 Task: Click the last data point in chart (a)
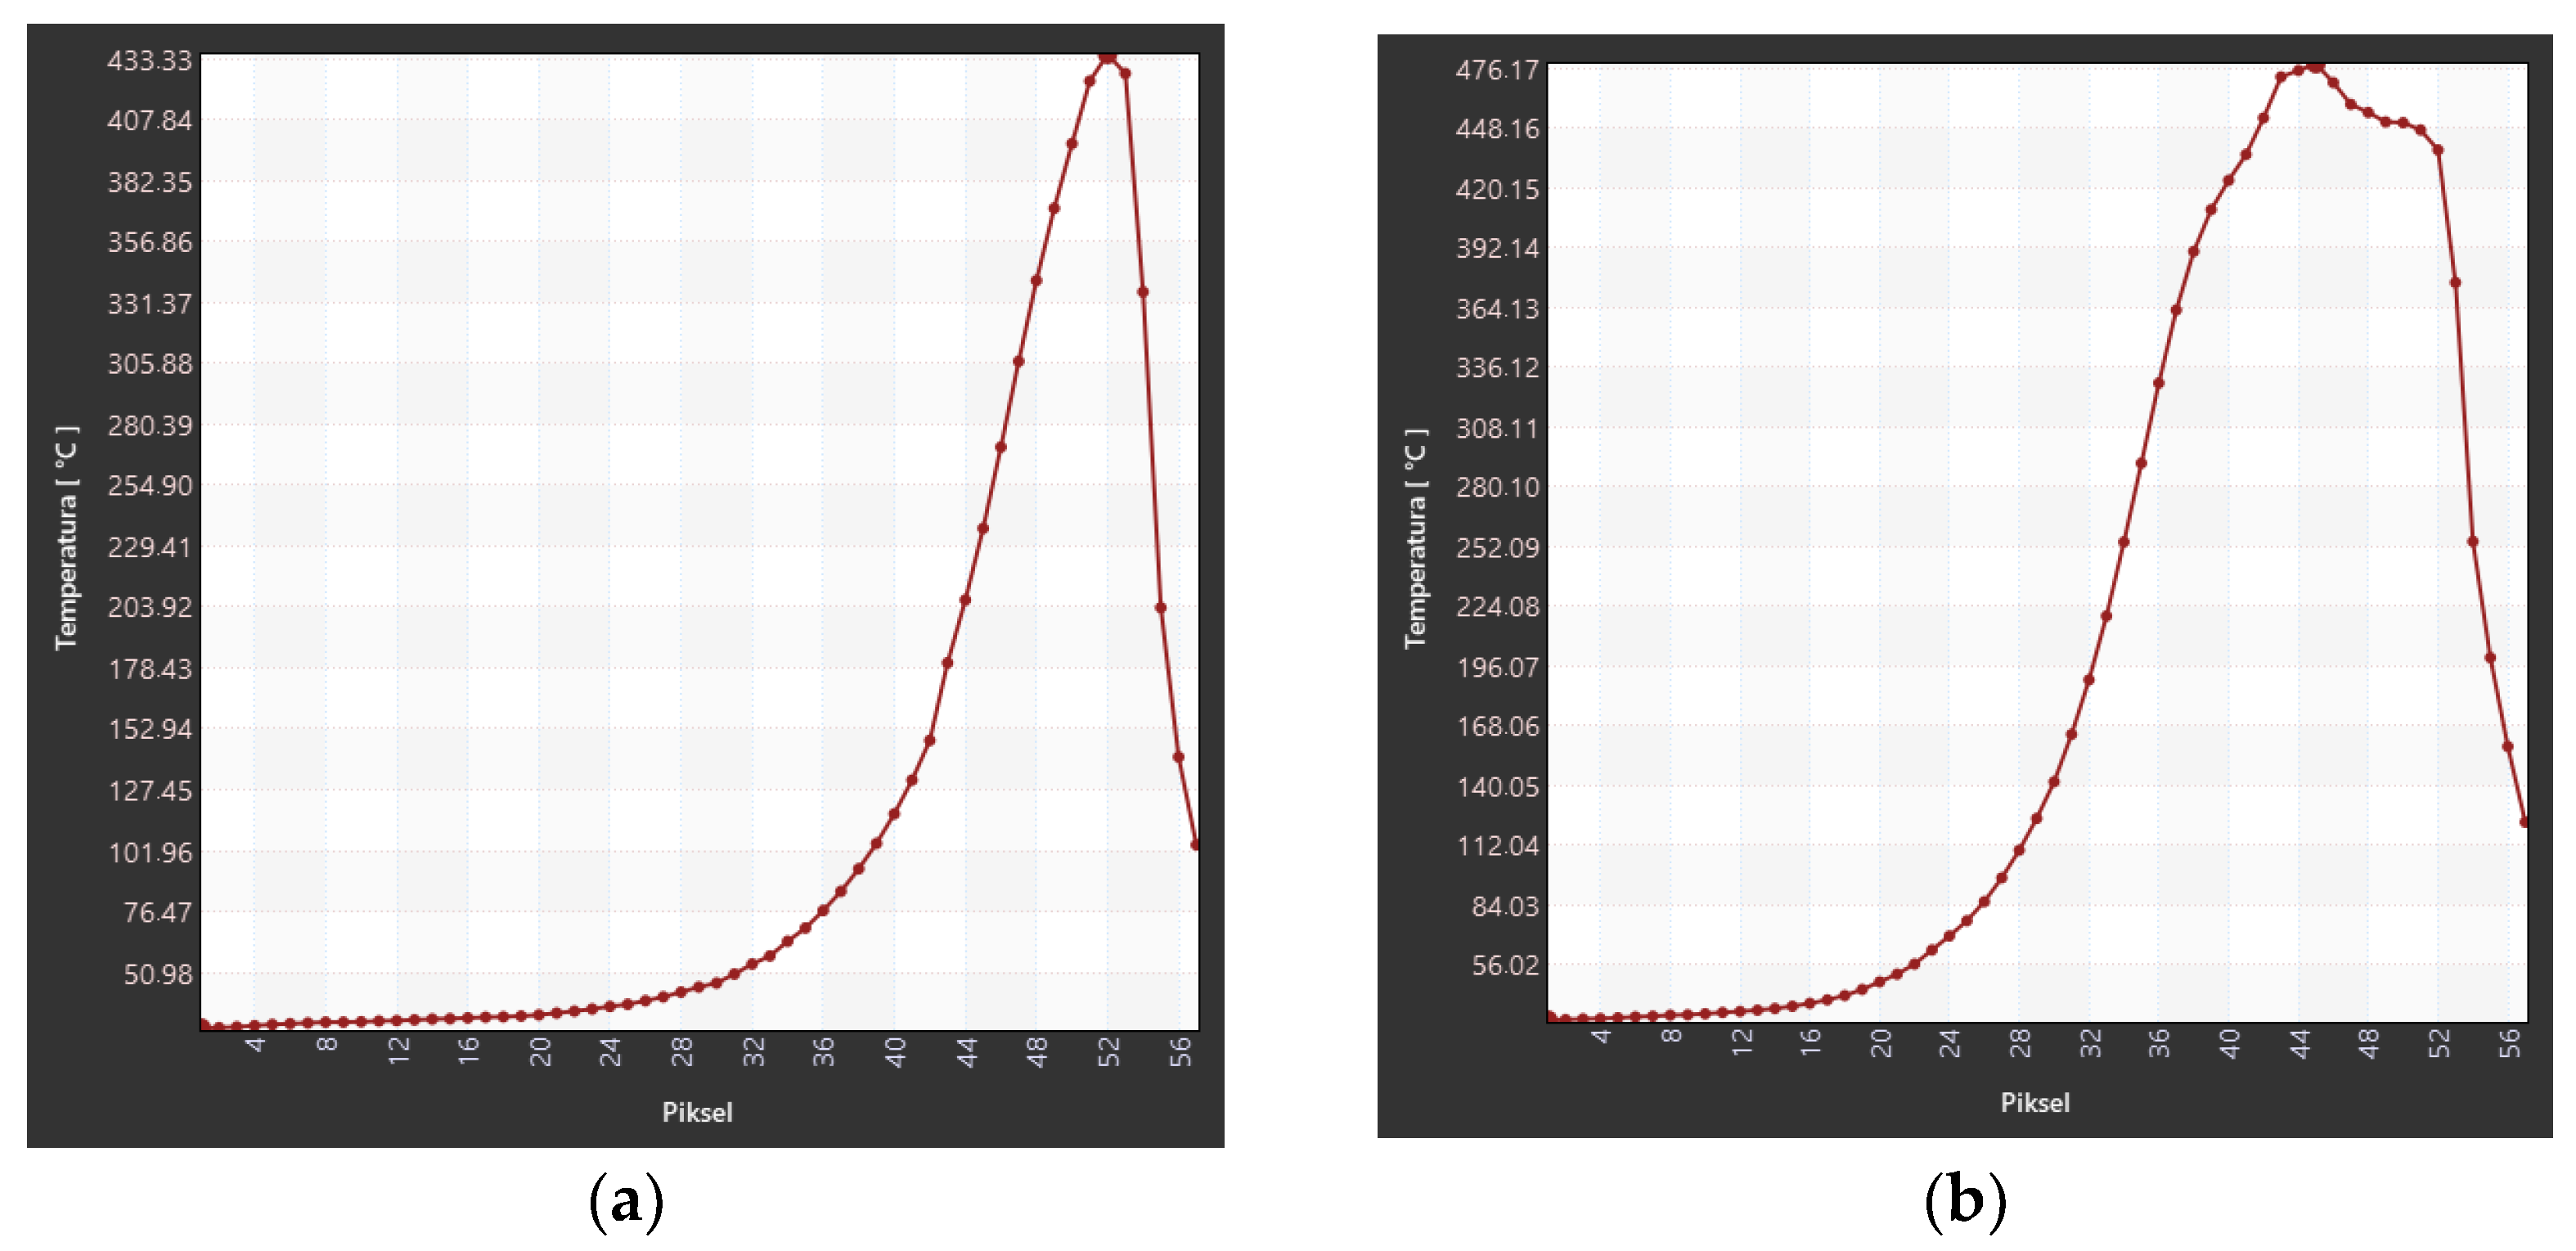tap(1196, 845)
